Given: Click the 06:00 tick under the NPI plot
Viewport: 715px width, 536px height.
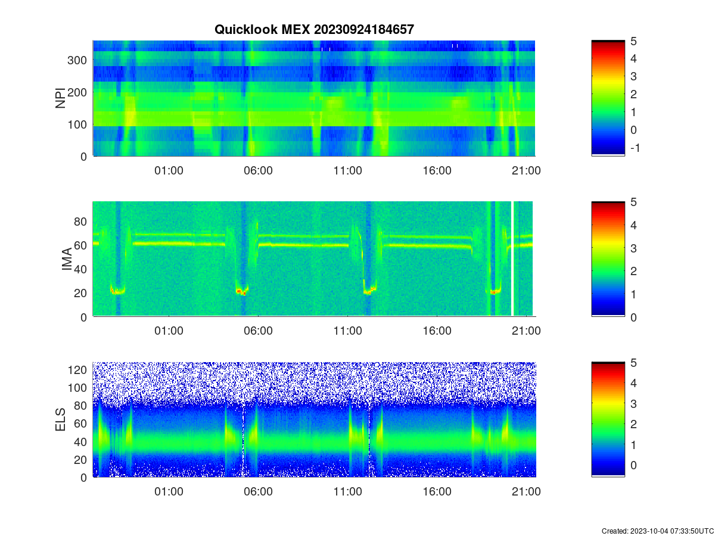Looking at the screenshot, I should coord(258,170).
